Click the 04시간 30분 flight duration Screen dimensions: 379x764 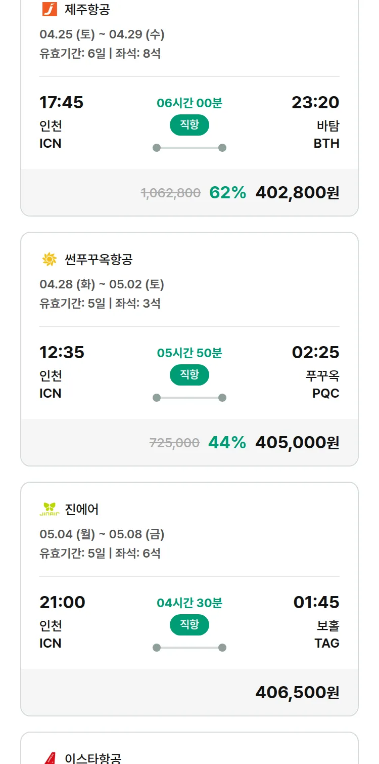point(189,603)
